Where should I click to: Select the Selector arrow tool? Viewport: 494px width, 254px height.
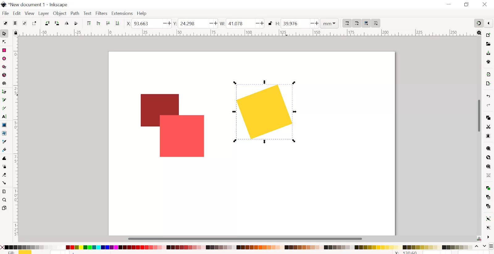pyautogui.click(x=4, y=33)
